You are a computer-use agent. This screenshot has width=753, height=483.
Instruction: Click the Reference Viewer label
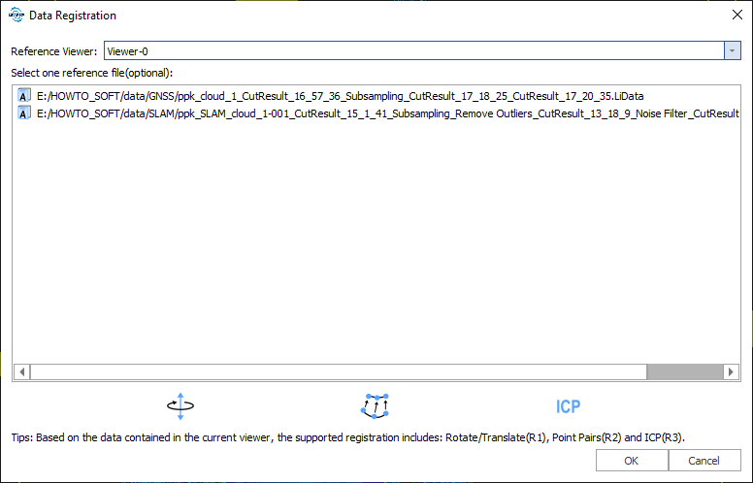pyautogui.click(x=53, y=50)
